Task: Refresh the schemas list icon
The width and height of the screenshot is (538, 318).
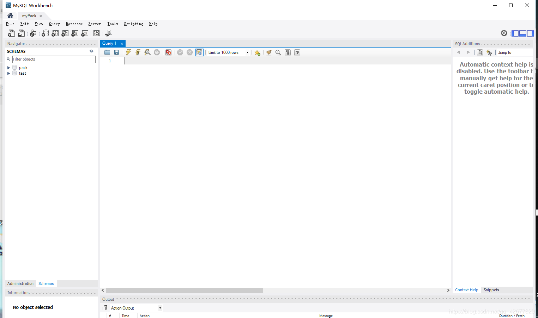Action: pos(91,51)
